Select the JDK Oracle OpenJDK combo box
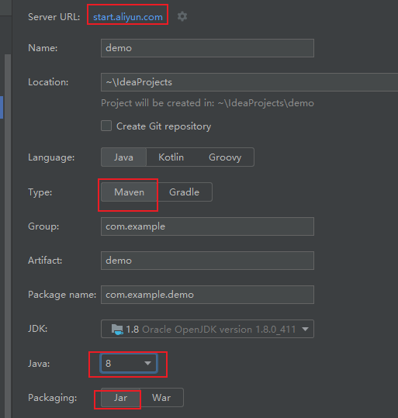 (x=208, y=329)
